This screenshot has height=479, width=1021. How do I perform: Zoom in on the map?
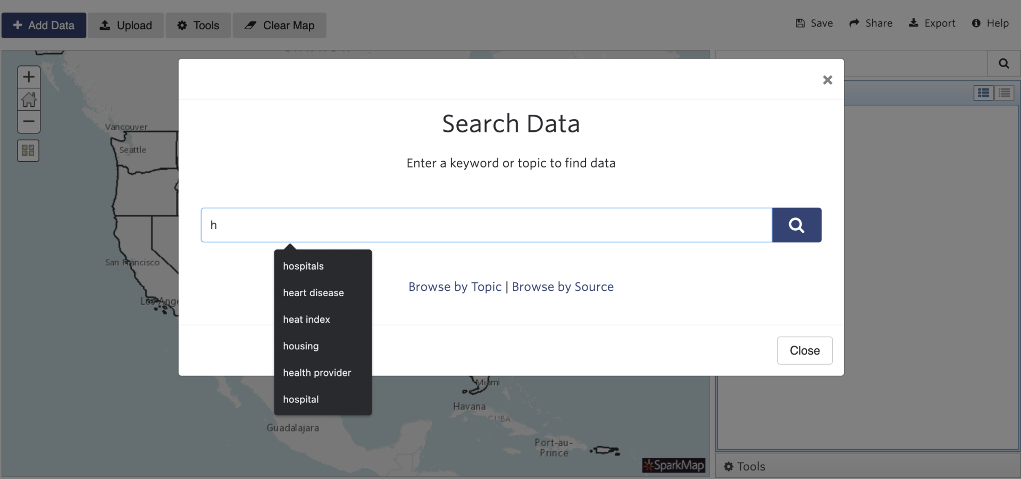click(29, 77)
